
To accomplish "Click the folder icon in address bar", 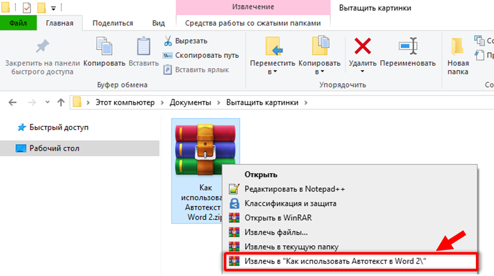I will coord(77,102).
